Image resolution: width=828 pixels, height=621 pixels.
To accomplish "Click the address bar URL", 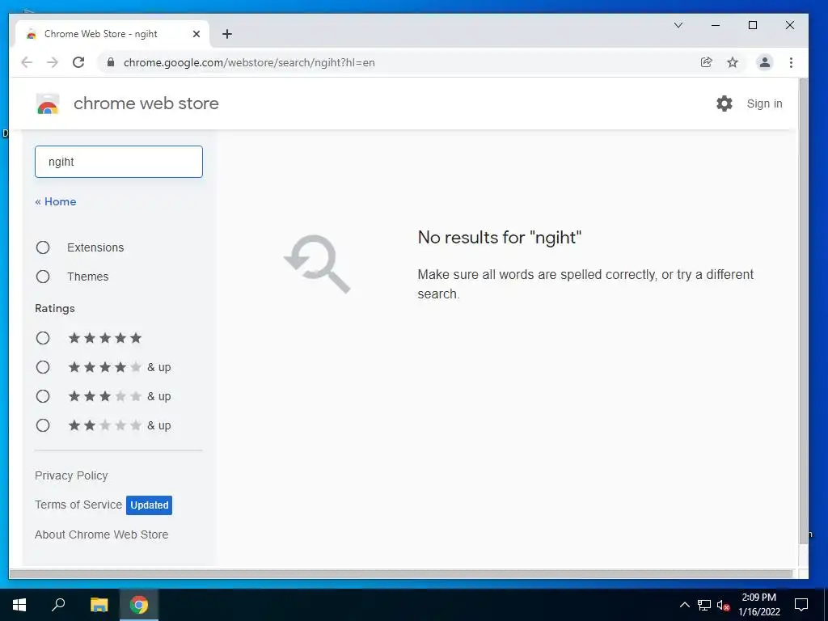I will coord(249,62).
